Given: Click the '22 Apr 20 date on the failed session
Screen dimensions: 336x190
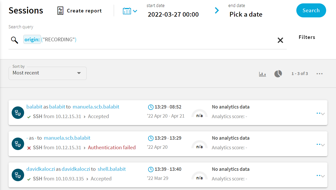Looking at the screenshot, I should coord(157,147).
